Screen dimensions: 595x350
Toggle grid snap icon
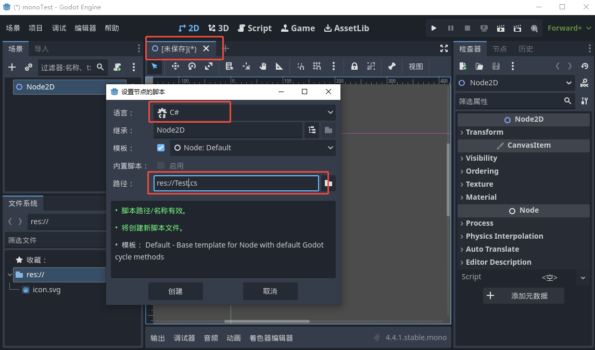point(317,67)
